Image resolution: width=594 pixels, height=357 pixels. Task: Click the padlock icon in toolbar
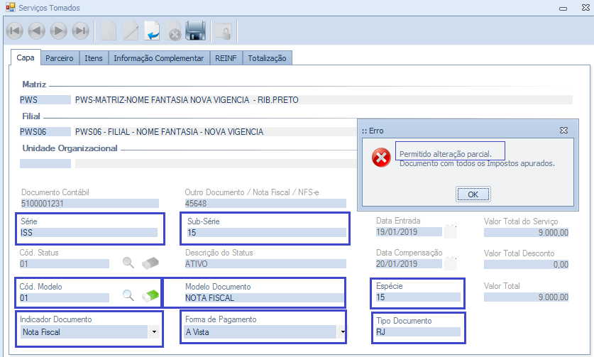[224, 31]
